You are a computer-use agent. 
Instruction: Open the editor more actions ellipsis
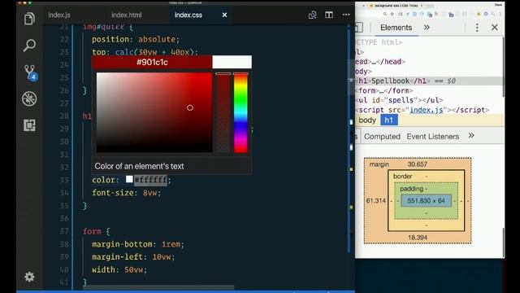click(346, 15)
